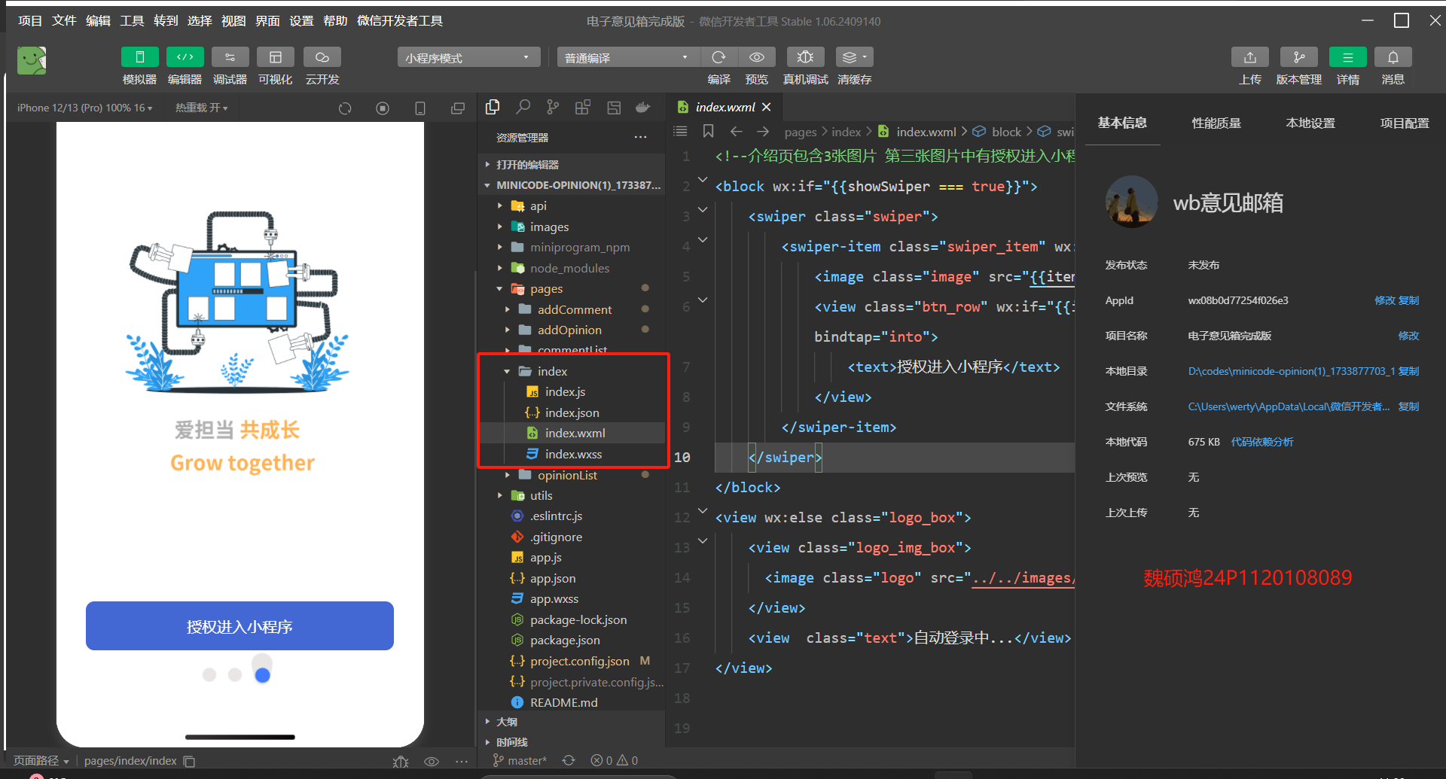The height and width of the screenshot is (779, 1446).
Task: Click 授权进入小程序 button in simulator
Action: 239,625
